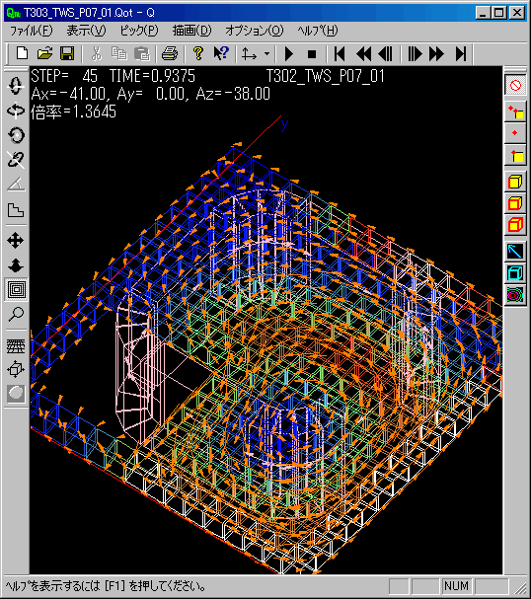Save the file with diskette icon

[x=67, y=54]
